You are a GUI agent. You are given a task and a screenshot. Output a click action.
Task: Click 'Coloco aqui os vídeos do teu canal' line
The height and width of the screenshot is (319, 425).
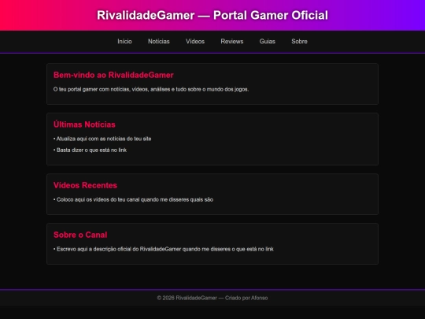[133, 199]
